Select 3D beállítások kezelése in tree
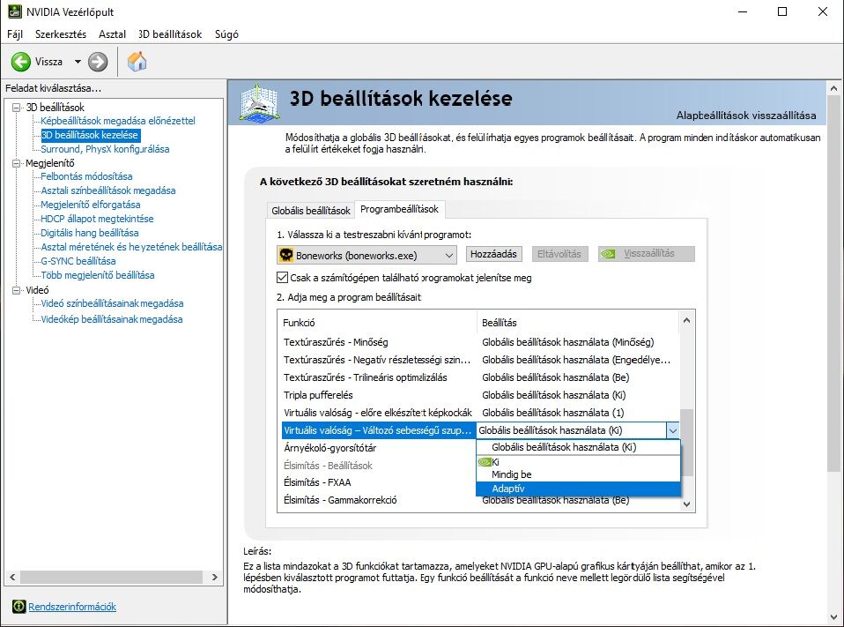This screenshot has height=627, width=844. pyautogui.click(x=90, y=135)
